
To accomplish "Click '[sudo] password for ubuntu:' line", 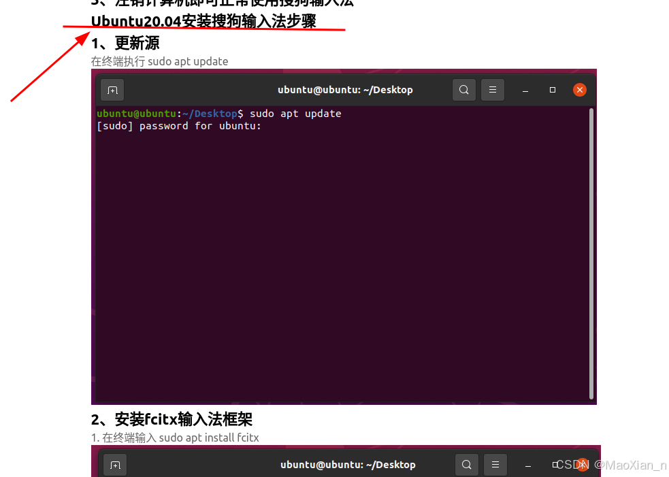I will coord(179,126).
